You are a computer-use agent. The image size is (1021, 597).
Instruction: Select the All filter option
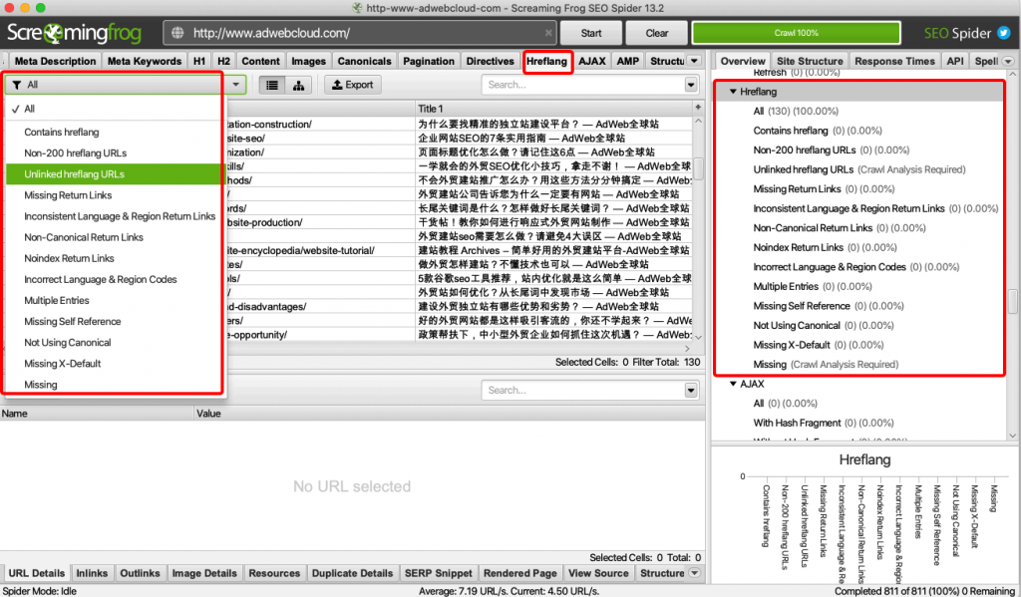coord(114,109)
